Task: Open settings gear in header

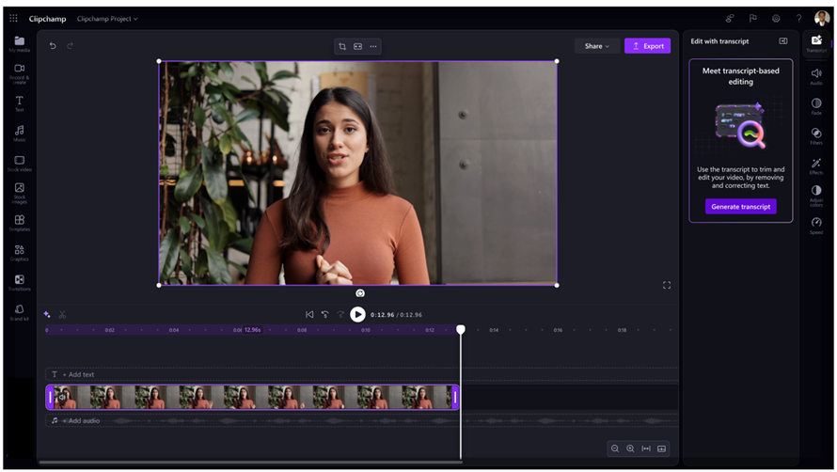Action: click(776, 18)
